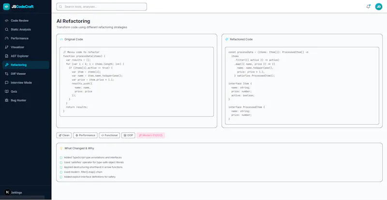Screen dimensions: 387x200
Task: Click the check icon beside Added TypeScript type annotations
Action: (x=61, y=157)
